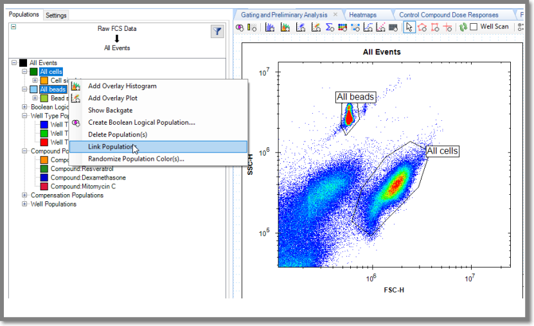Select the Compound:Resveratrol tree row
Screen dimensions: 534x326
tap(82, 168)
